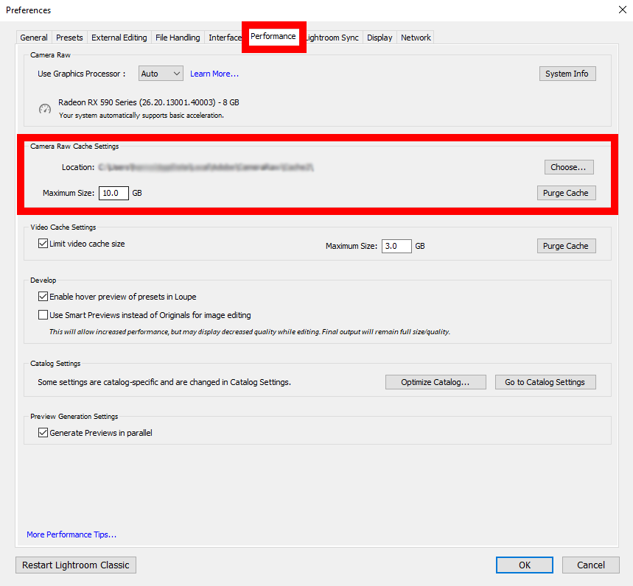Click the System Info button
633x586 pixels.
pos(567,74)
